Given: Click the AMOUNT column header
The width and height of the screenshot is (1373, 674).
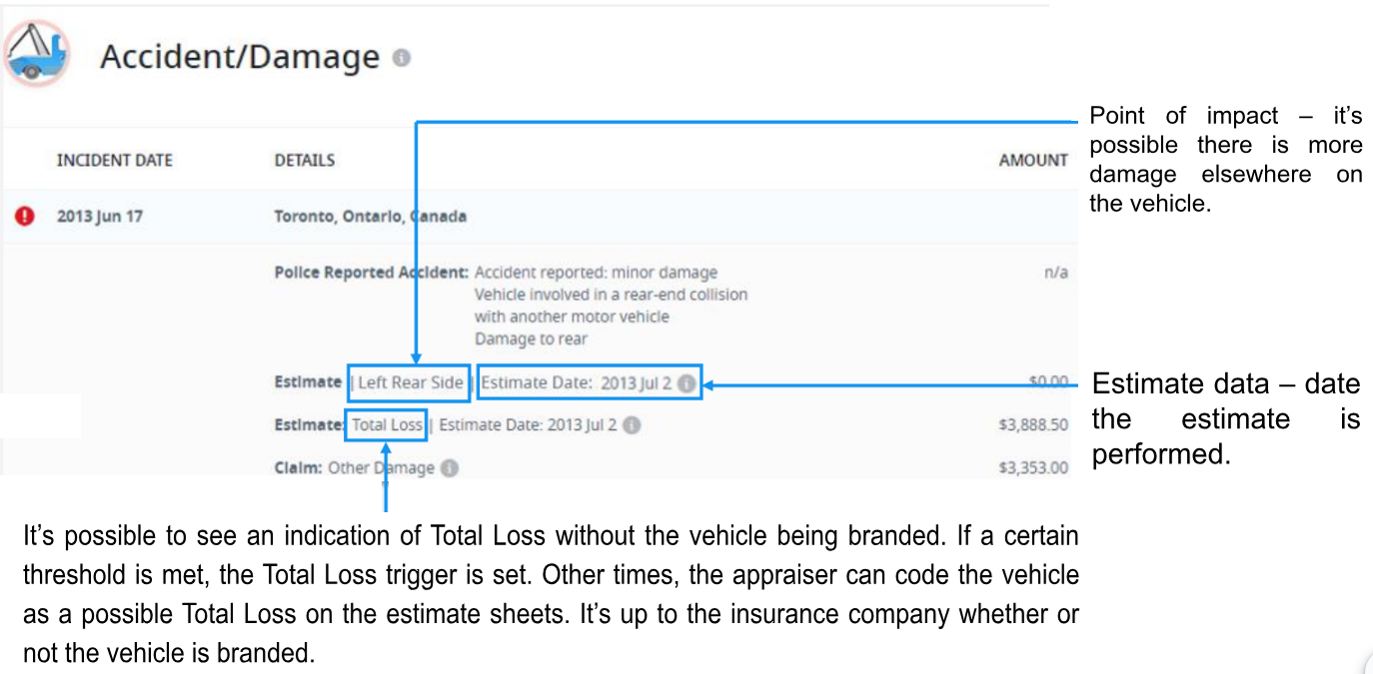Looking at the screenshot, I should click(x=1033, y=160).
